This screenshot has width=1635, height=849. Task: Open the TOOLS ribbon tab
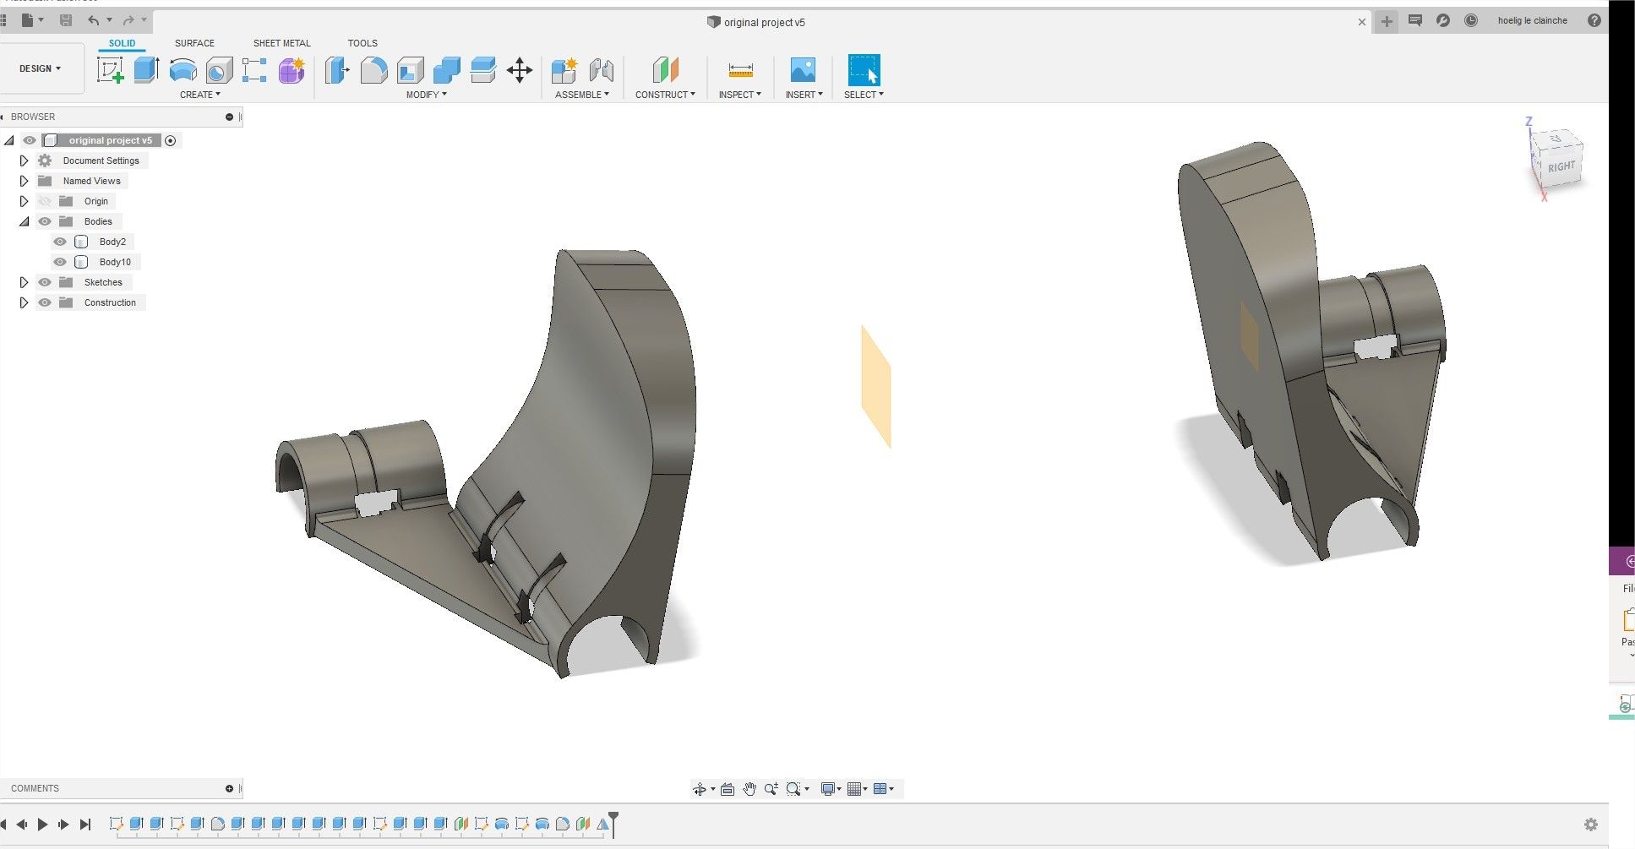click(362, 42)
